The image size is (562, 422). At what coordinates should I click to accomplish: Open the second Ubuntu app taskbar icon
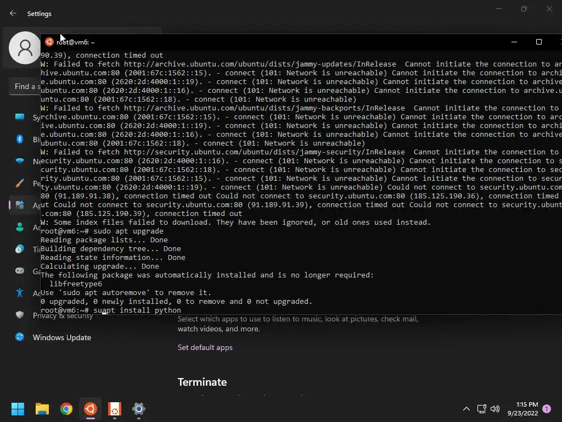tap(115, 409)
